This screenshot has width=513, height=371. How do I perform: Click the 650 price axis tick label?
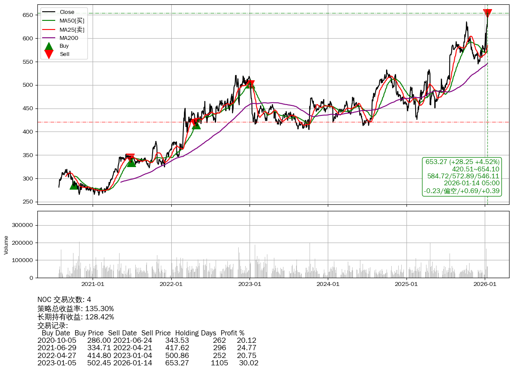28,15
